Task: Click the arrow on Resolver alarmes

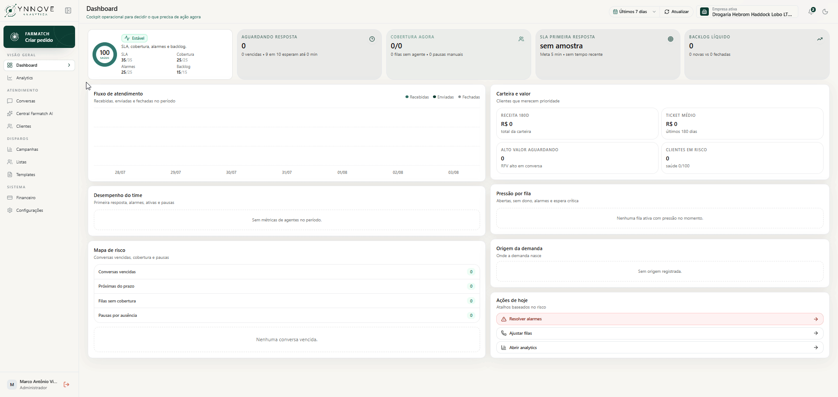Action: (x=816, y=319)
